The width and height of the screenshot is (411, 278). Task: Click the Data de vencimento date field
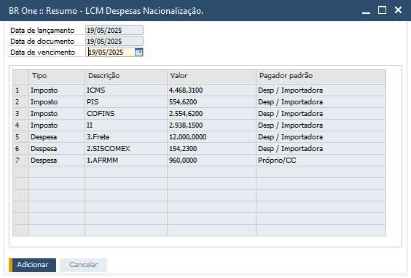point(110,53)
